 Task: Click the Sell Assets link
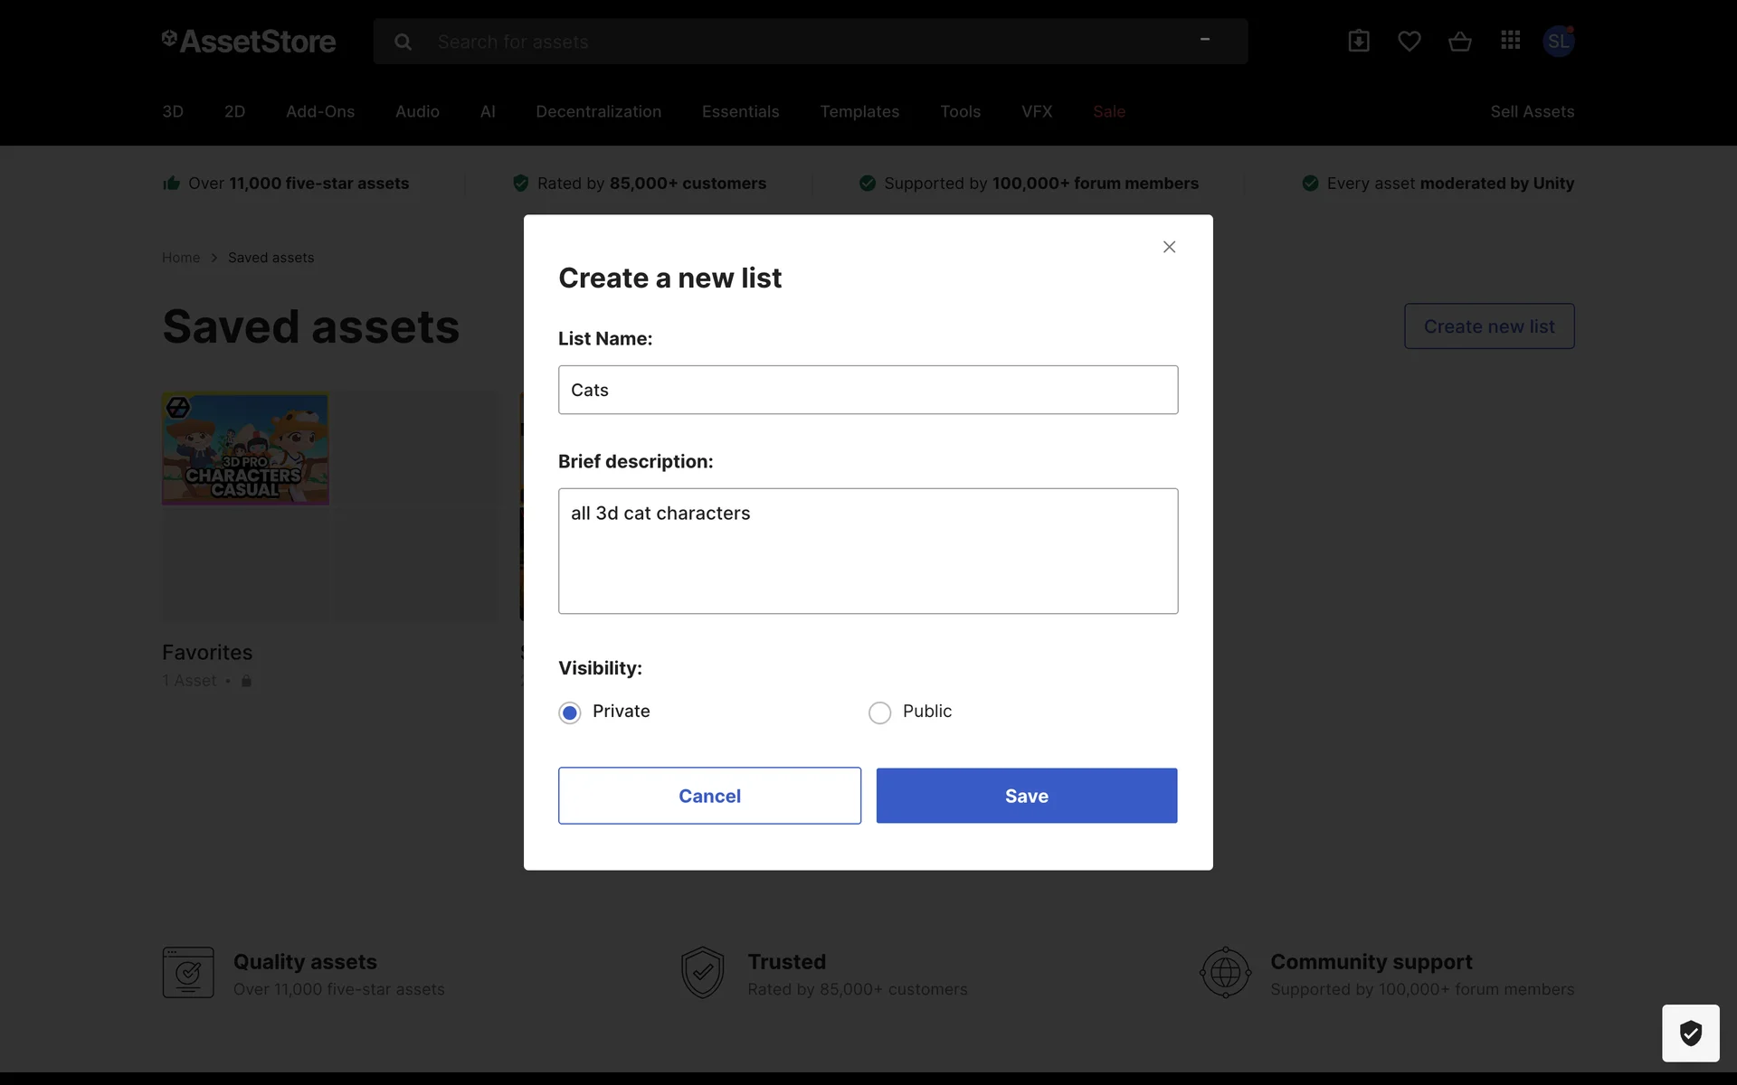1532,111
